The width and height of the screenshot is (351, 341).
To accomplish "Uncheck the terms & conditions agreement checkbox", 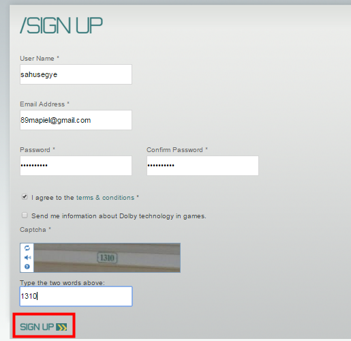I will [25, 196].
